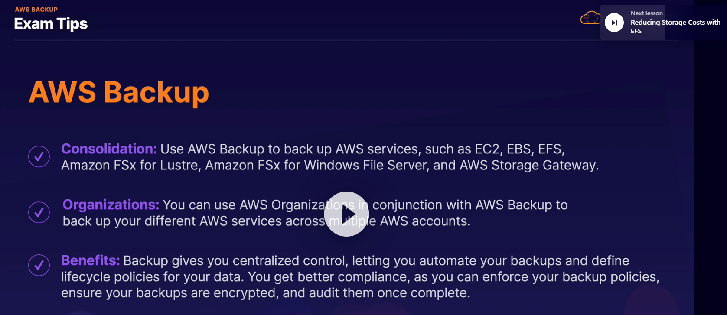Click the orange "AWS Backup" slide heading
The width and height of the screenshot is (727, 315).
click(x=119, y=92)
